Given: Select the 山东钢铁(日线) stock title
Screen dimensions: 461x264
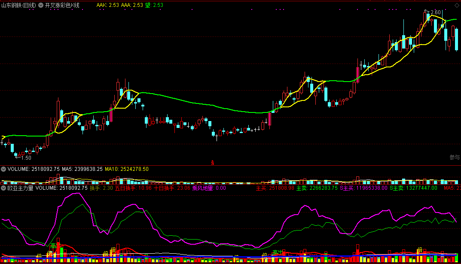Looking at the screenshot, I should click(x=18, y=5).
